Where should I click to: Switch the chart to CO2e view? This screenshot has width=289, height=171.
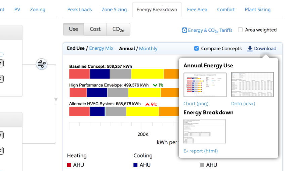(x=118, y=29)
